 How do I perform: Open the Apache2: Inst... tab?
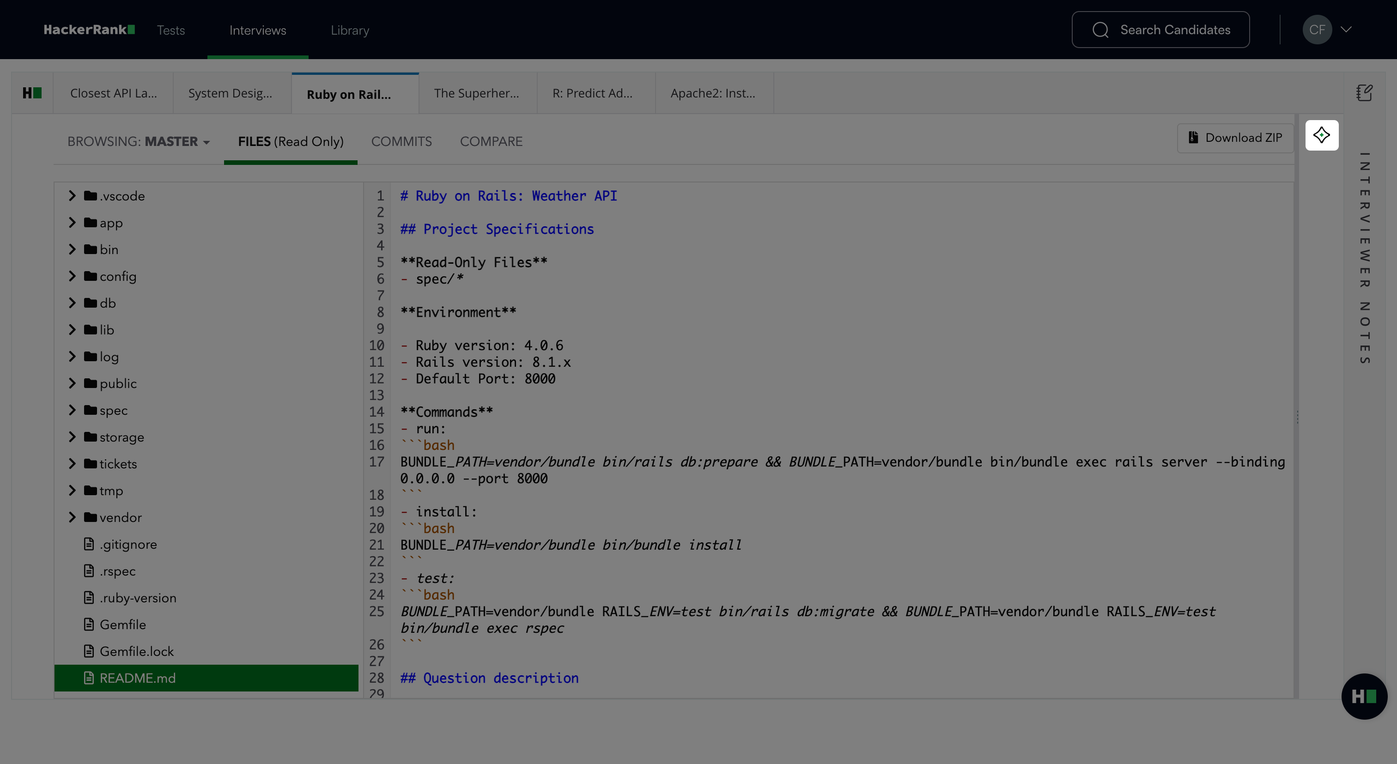point(713,93)
